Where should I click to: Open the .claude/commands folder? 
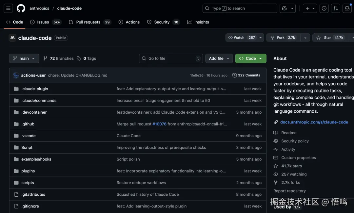tap(39, 101)
